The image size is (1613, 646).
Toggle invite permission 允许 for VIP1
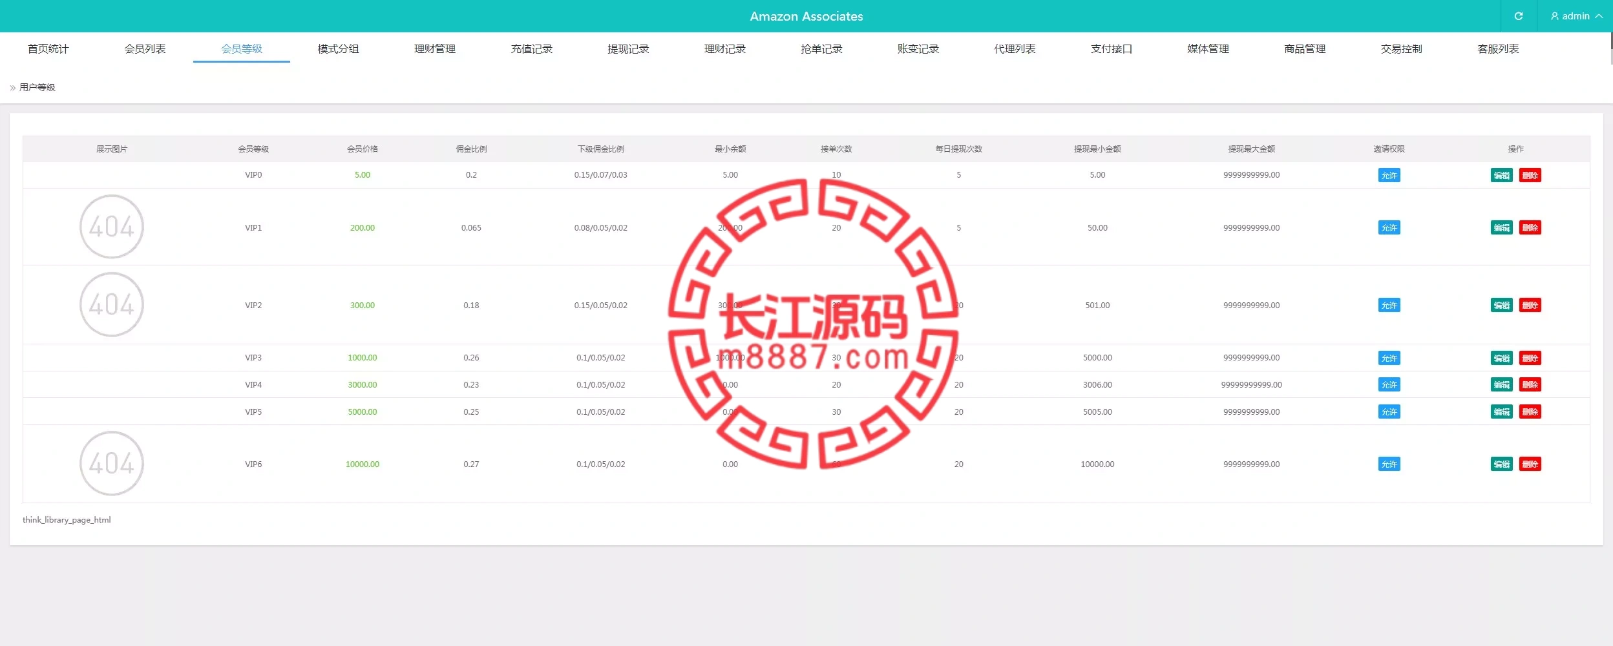click(1389, 227)
